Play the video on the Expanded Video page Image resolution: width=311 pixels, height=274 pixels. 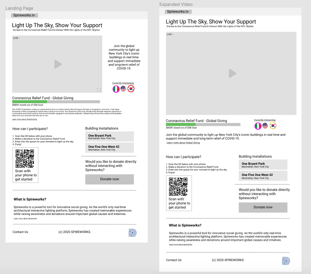(232, 73)
